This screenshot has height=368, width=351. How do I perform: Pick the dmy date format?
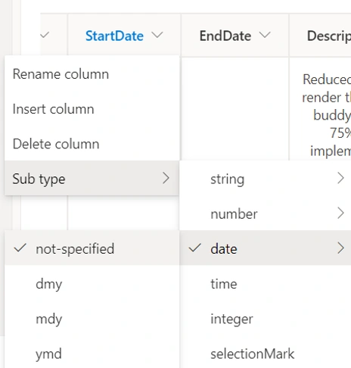(x=92, y=283)
